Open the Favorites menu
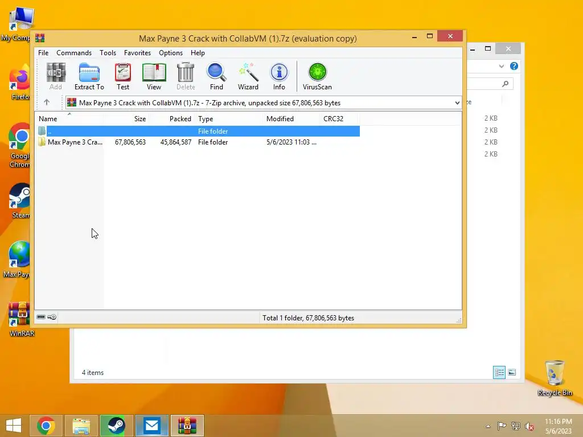Viewport: 583px width, 437px height. tap(138, 53)
